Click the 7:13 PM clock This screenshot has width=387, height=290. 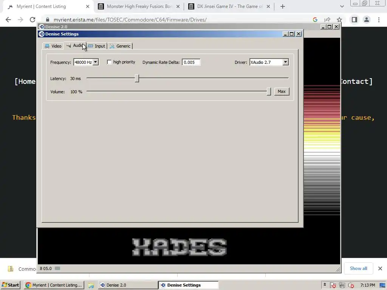coord(367,285)
